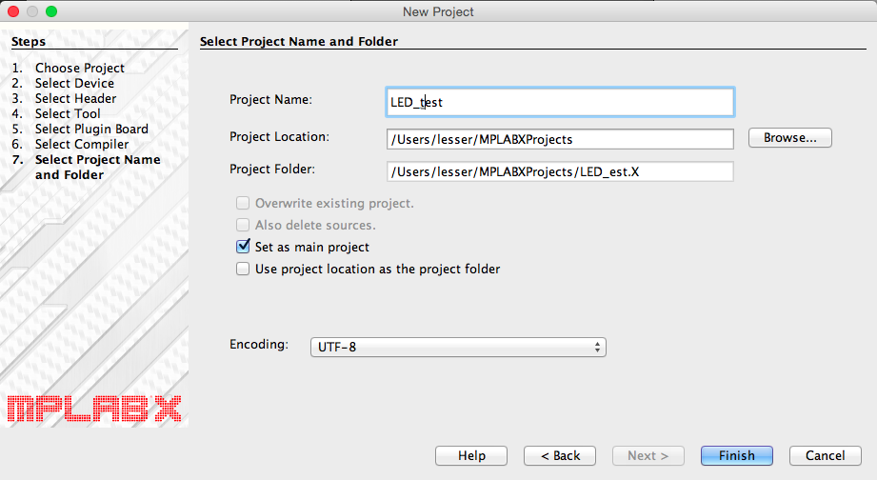877x480 pixels.
Task: Go to previous step with Back button
Action: 560,455
